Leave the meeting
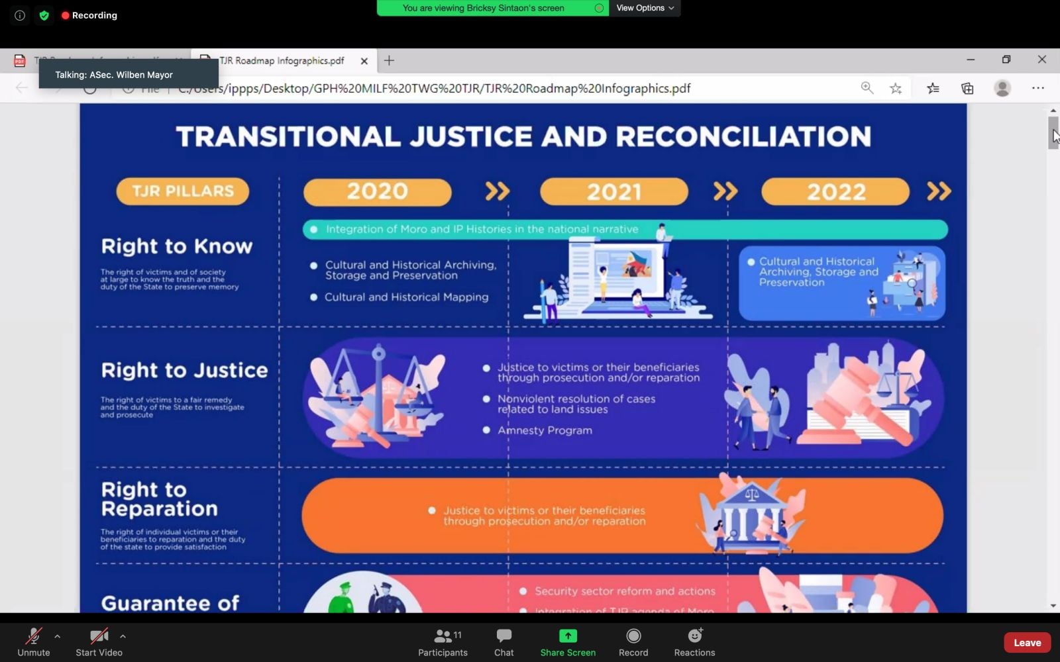 pyautogui.click(x=1027, y=643)
